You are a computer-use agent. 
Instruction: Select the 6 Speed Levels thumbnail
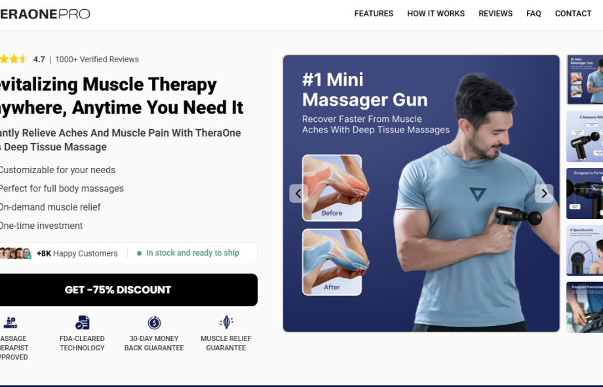(585, 251)
